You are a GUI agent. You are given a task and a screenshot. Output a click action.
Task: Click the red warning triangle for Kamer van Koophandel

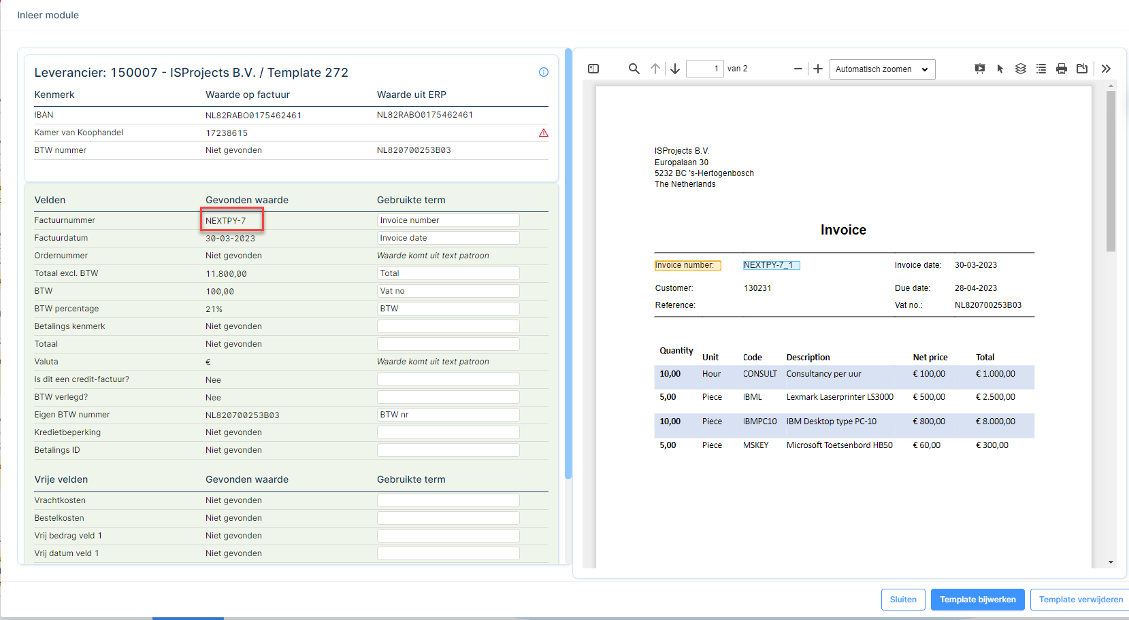[x=544, y=133]
